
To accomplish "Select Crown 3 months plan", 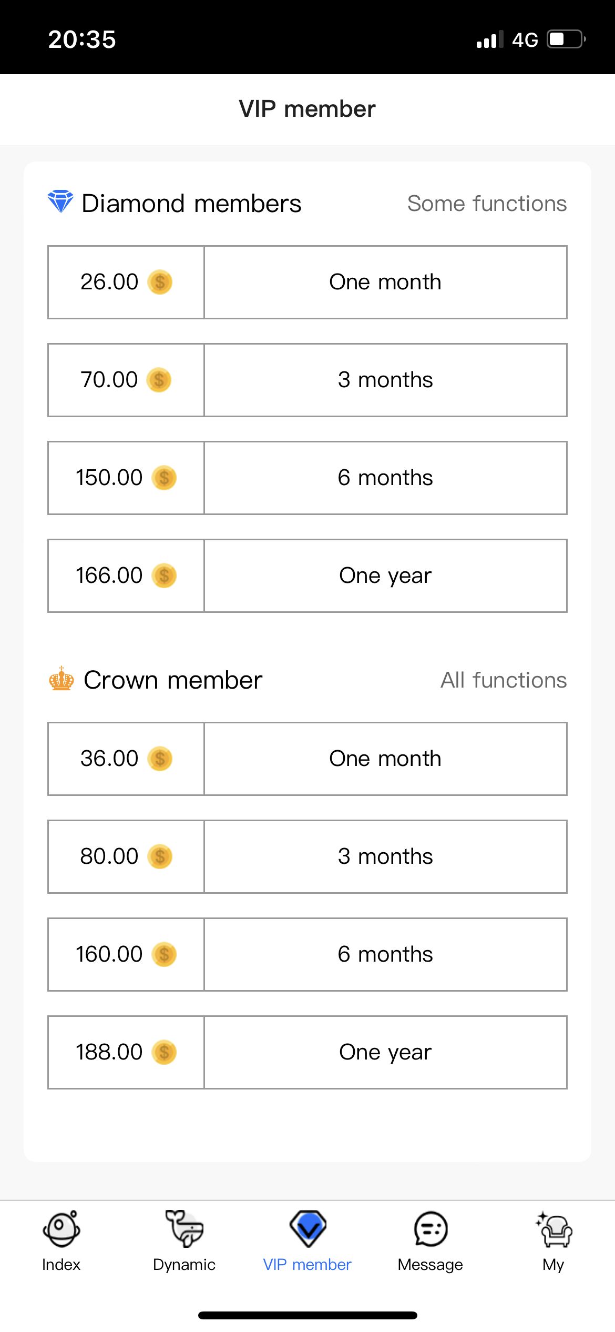I will click(x=385, y=856).
